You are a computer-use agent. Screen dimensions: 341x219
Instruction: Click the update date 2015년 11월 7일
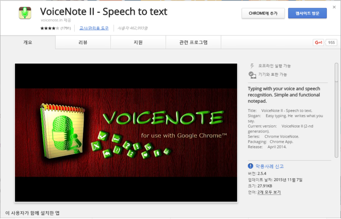point(288,180)
